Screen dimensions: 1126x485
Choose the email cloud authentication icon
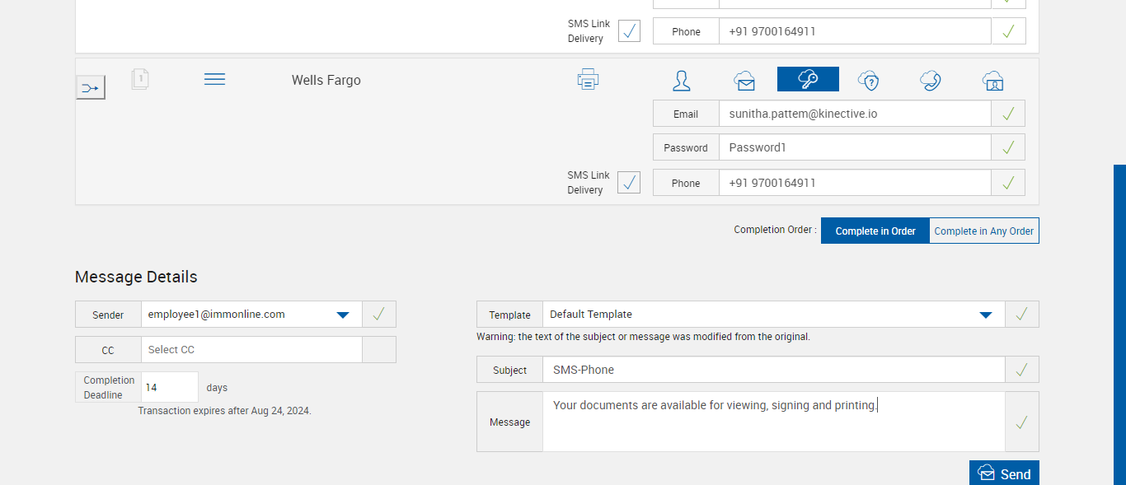point(744,80)
